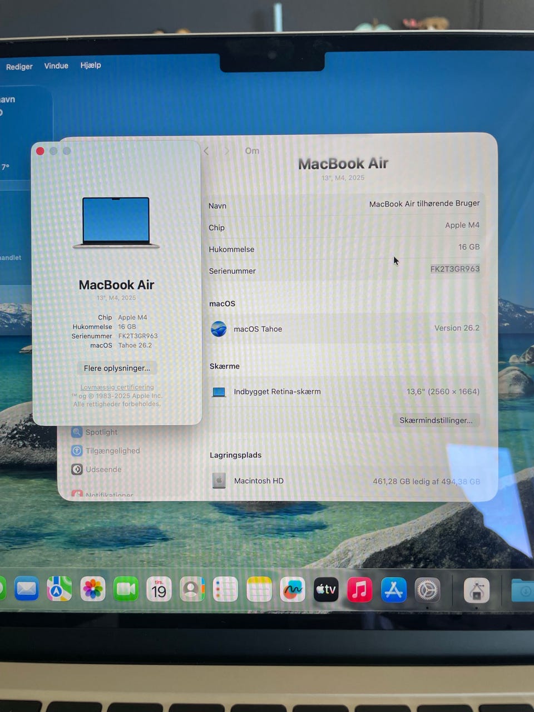Viewport: 534px width, 712px height.
Task: Click Flere oplysninger... button
Action: pos(117,368)
